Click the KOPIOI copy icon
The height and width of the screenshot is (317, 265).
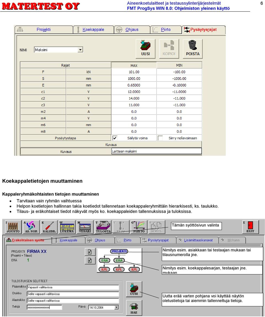coord(169,49)
